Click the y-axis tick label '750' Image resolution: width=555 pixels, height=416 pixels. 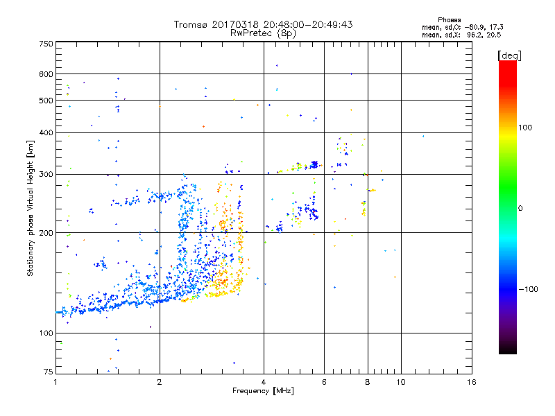[46, 44]
